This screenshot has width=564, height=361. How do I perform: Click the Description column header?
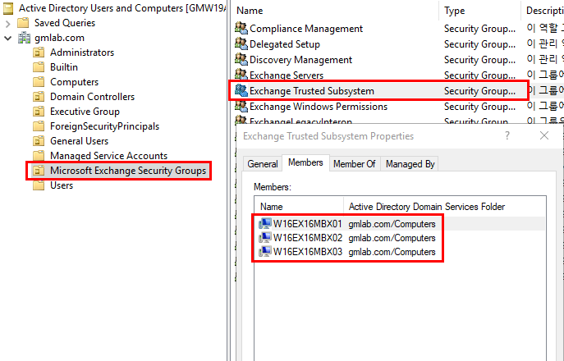click(x=543, y=11)
